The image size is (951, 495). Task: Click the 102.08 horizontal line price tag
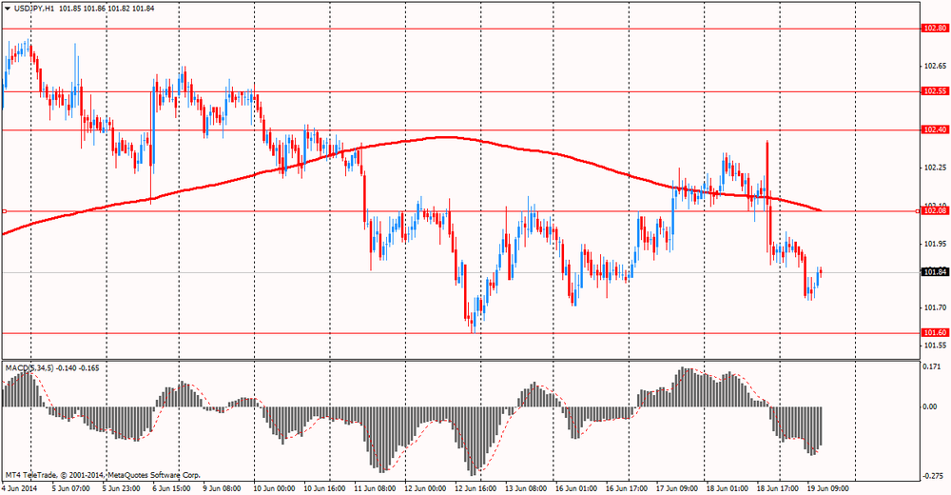pos(935,210)
